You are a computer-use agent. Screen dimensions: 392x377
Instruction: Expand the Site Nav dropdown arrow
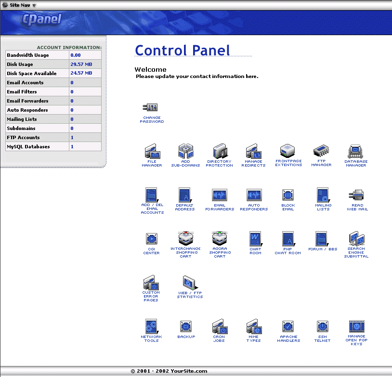point(34,5)
